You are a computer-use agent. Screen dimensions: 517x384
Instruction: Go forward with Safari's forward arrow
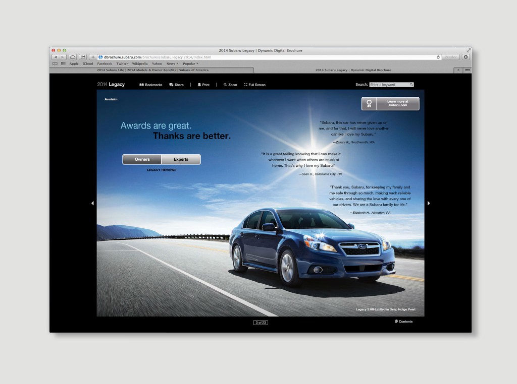(x=63, y=57)
